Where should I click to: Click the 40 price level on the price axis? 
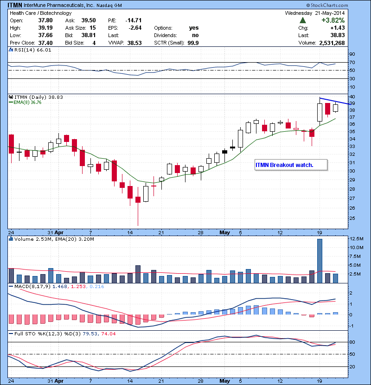tap(352, 97)
